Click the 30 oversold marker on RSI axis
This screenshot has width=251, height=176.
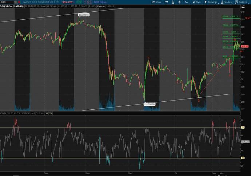[243, 158]
